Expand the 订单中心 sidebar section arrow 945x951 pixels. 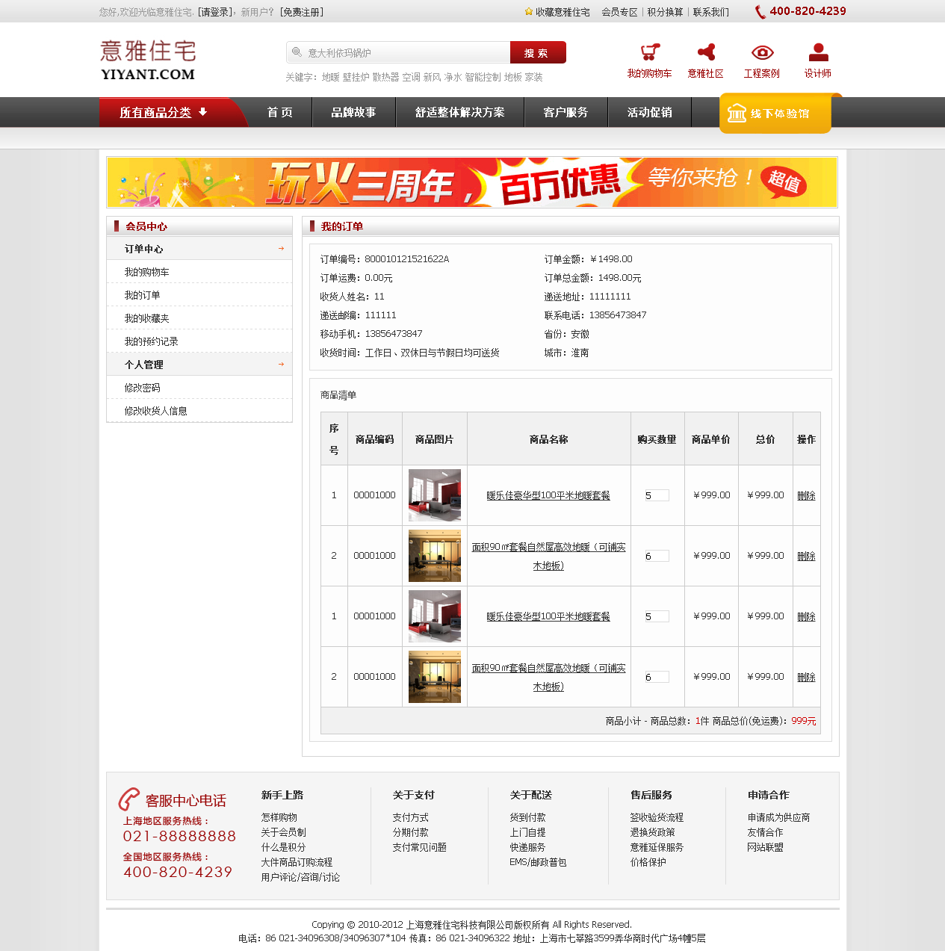coord(281,248)
